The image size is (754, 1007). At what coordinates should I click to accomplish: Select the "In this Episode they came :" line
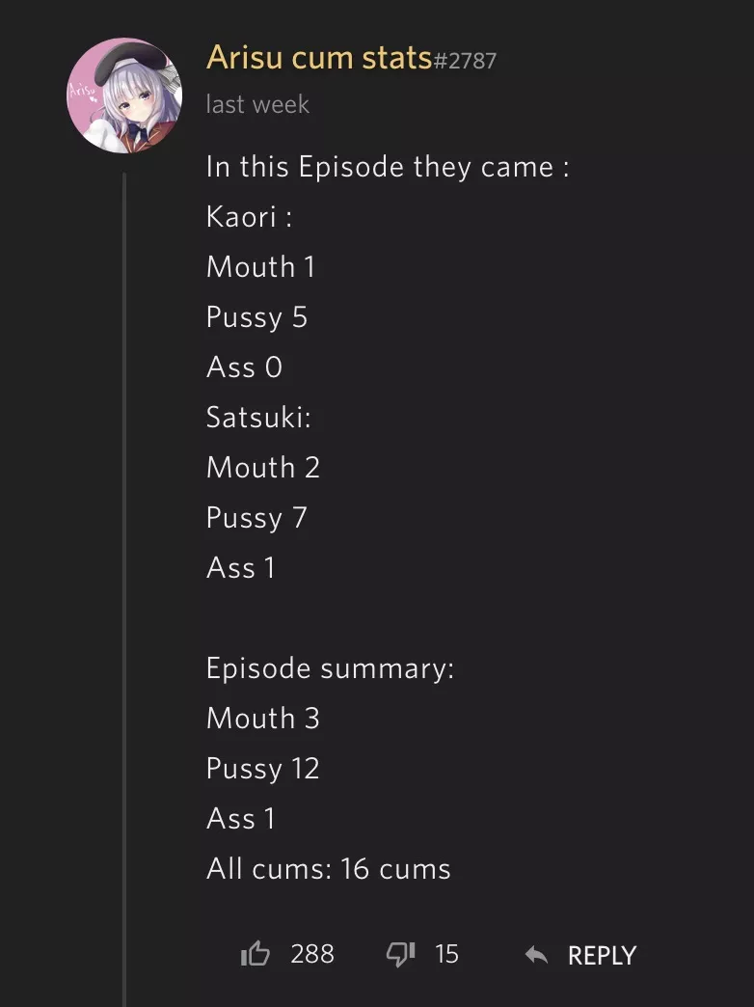point(388,167)
